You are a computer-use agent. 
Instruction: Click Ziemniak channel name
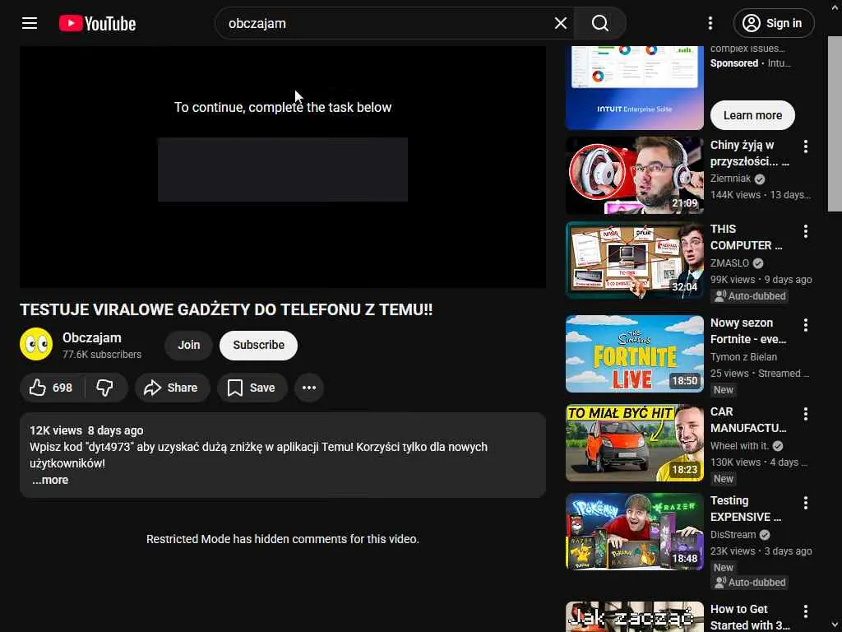tap(730, 179)
